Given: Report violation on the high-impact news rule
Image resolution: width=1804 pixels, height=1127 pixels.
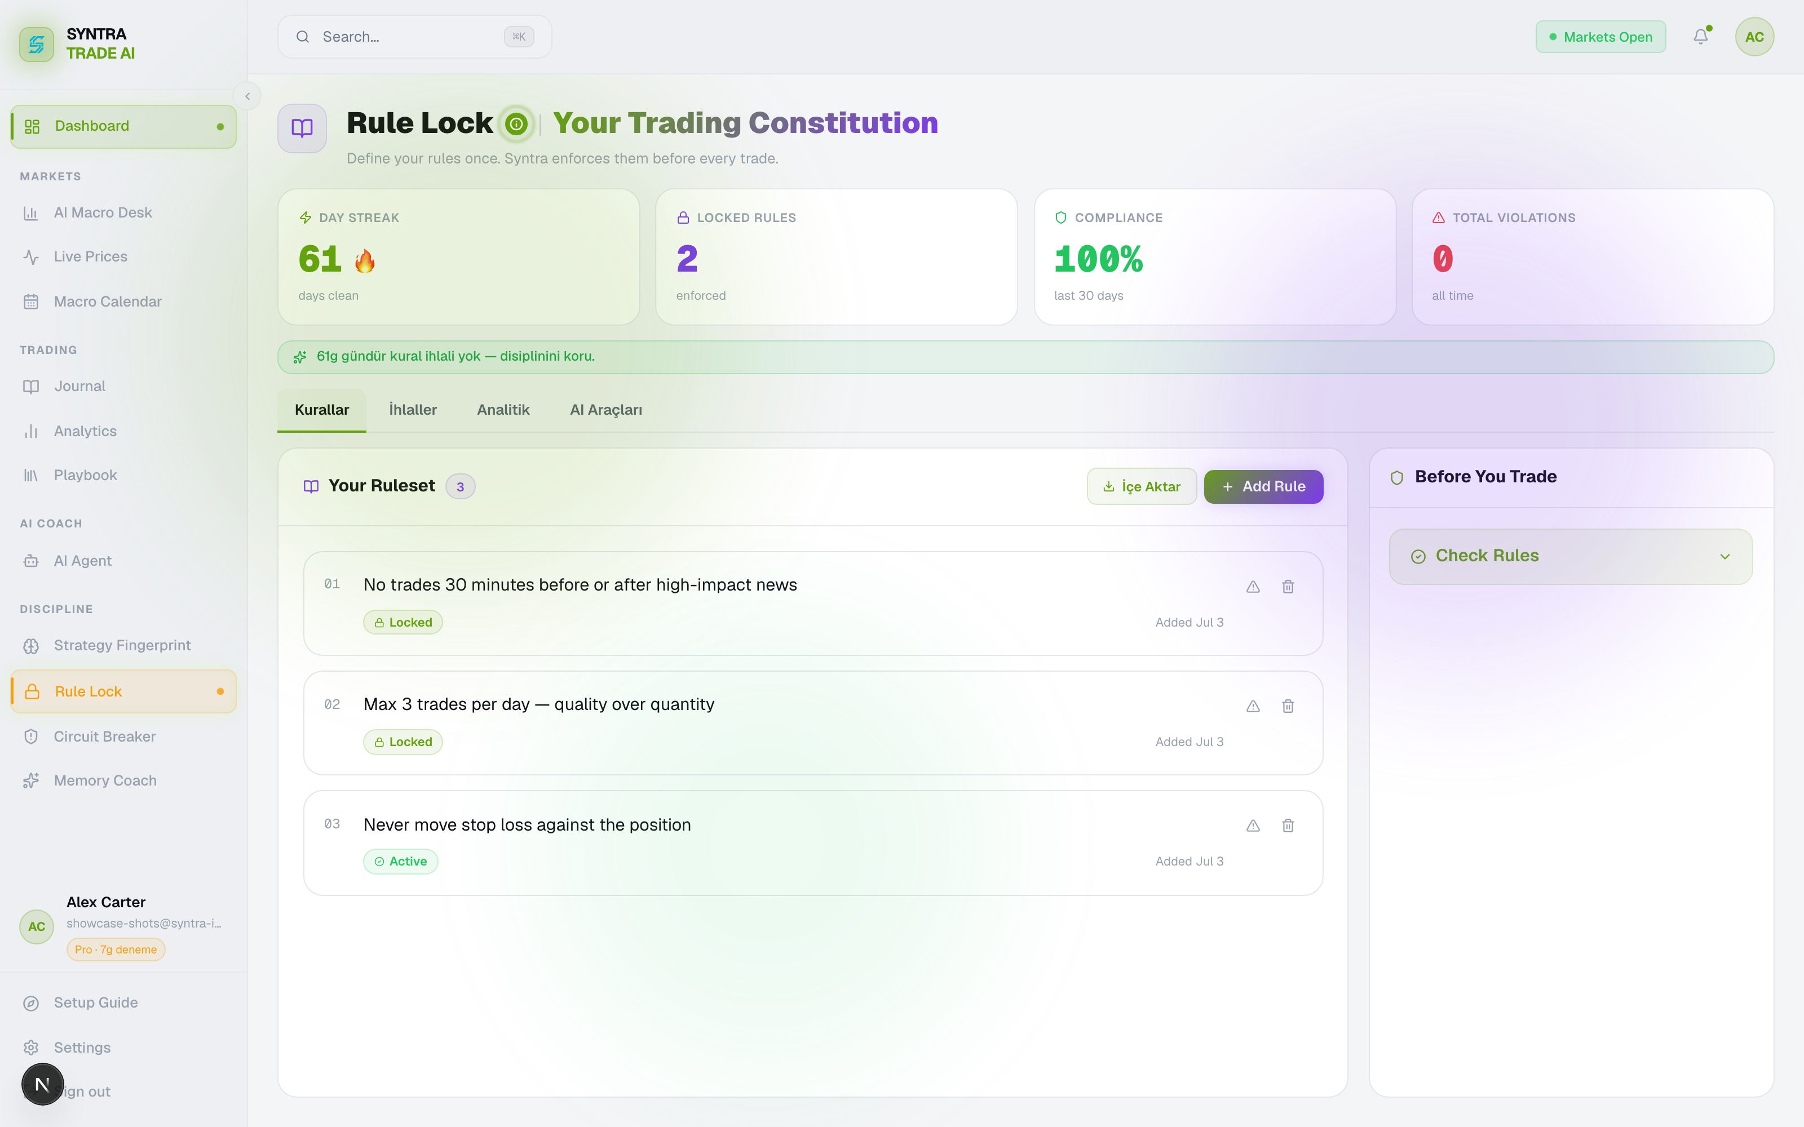Looking at the screenshot, I should point(1253,587).
